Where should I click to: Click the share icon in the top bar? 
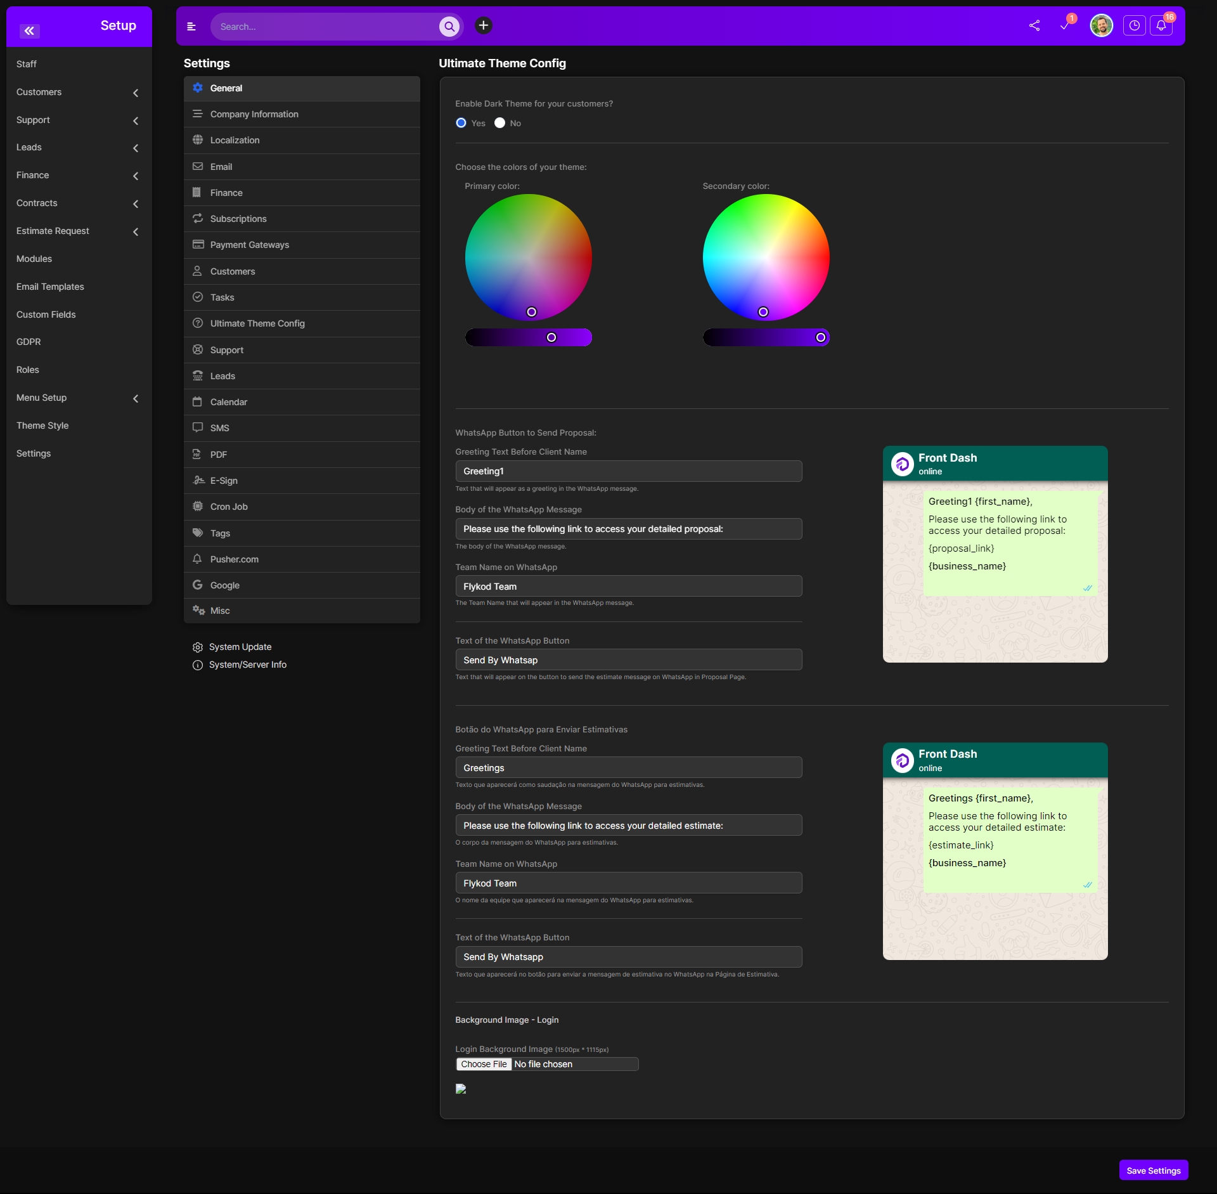pos(1034,26)
